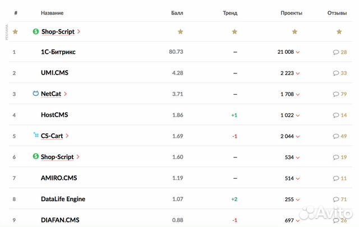Click the gold star under Тренд column
Screen dimensions: 359x227
[234, 31]
